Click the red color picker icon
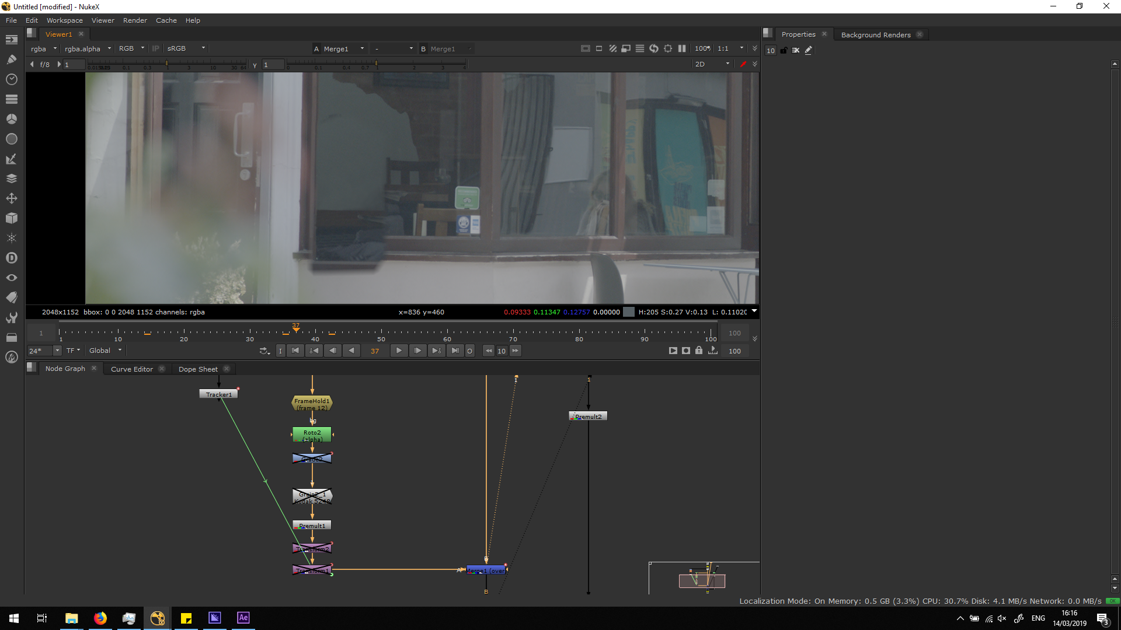 click(x=743, y=64)
